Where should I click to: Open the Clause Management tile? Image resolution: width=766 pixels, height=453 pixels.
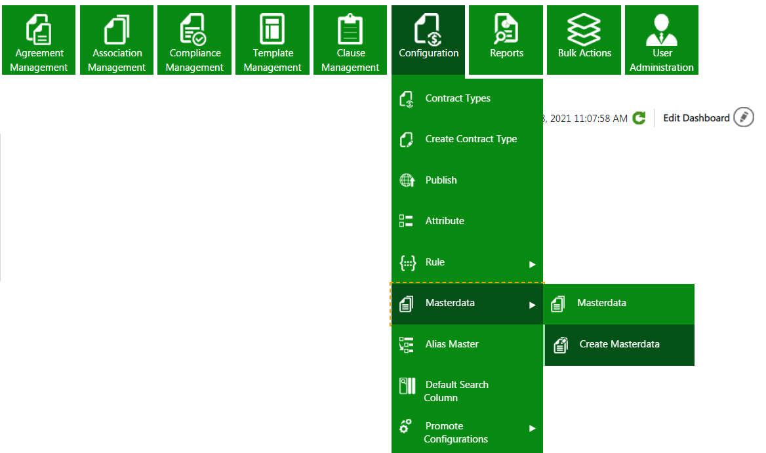point(350,40)
